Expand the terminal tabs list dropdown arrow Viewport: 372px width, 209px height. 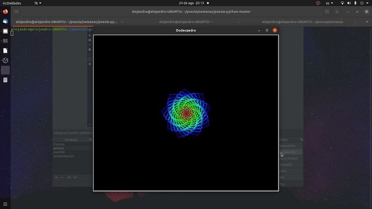tap(367, 22)
